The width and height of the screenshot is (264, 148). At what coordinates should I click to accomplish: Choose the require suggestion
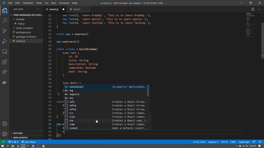(x=106, y=94)
